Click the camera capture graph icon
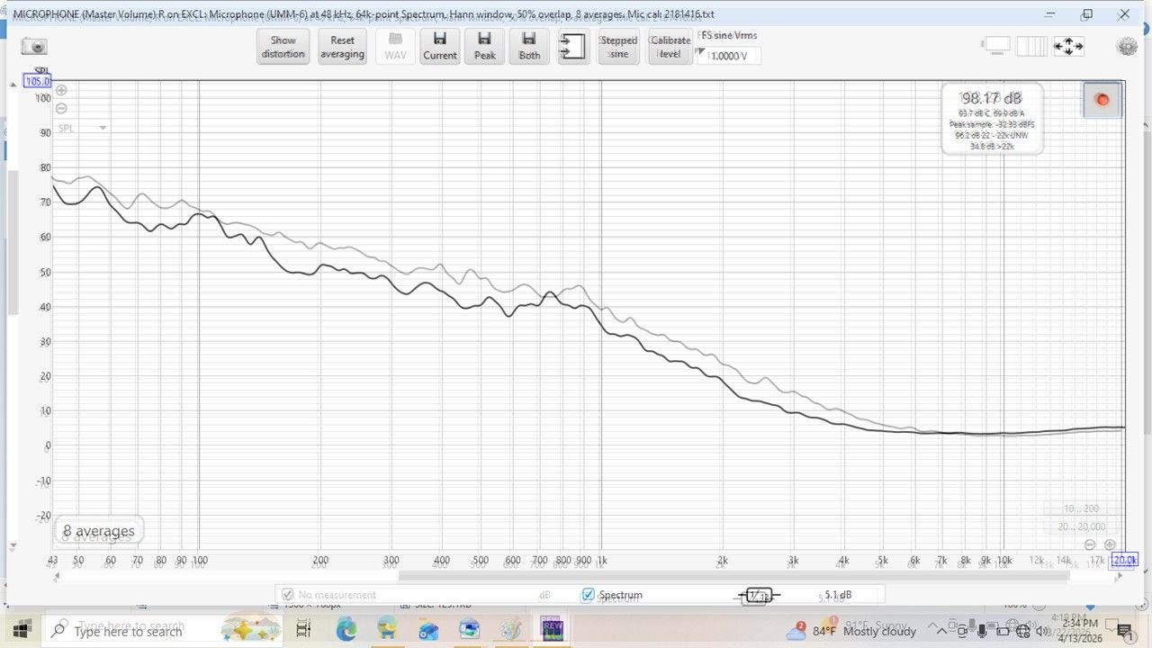Viewport: 1152px width, 648px height. [x=34, y=46]
